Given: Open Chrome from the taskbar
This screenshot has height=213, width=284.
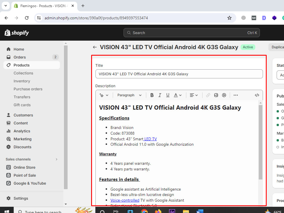Looking at the screenshot, I should click(x=144, y=211).
